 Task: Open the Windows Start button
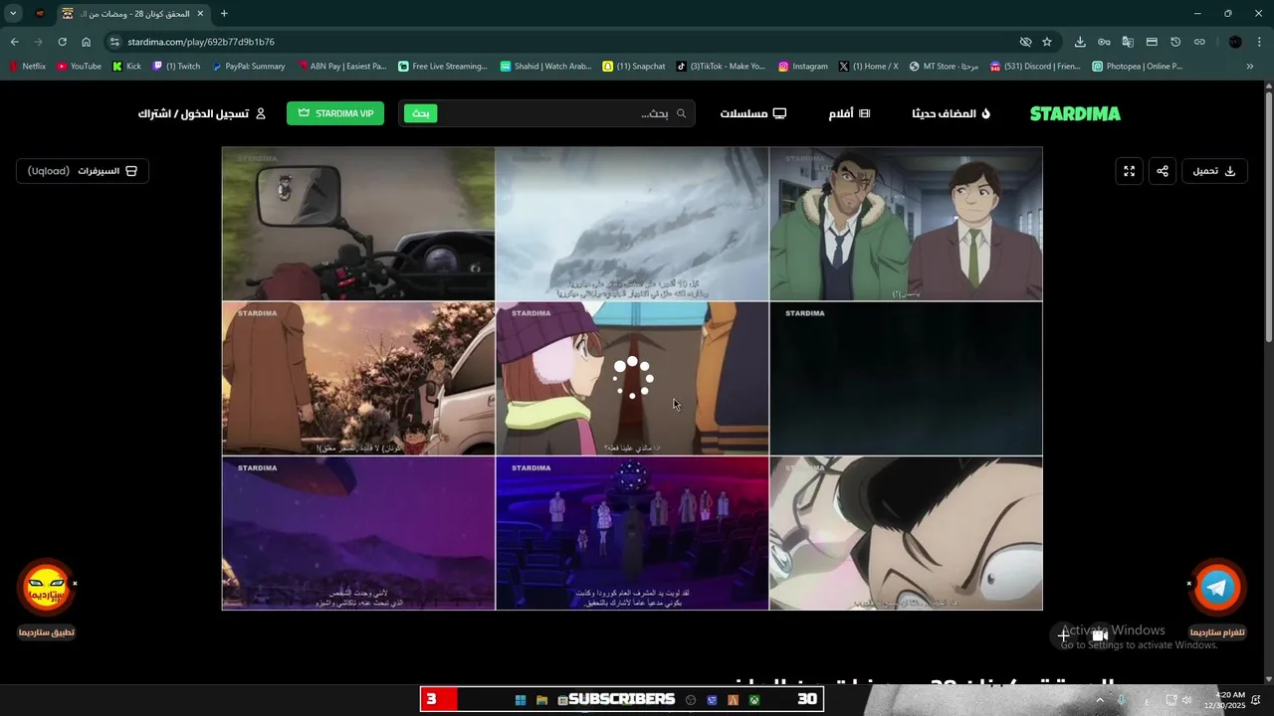click(520, 700)
